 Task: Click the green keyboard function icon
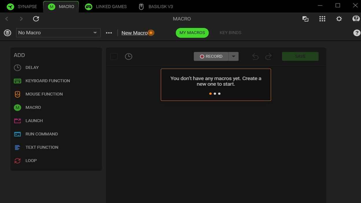click(17, 81)
